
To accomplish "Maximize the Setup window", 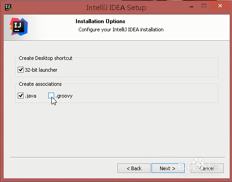I will (204, 6).
